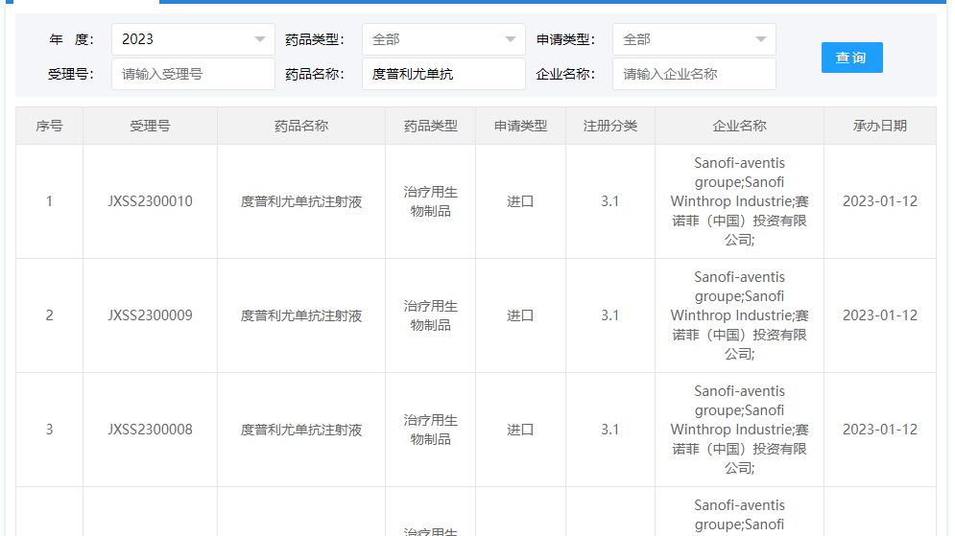Click drug name in row JXSS2300009
This screenshot has width=955, height=536.
click(x=300, y=315)
